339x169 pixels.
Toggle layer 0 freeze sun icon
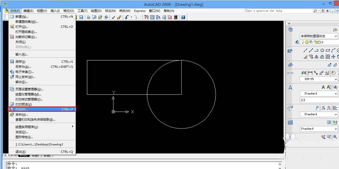(307, 42)
